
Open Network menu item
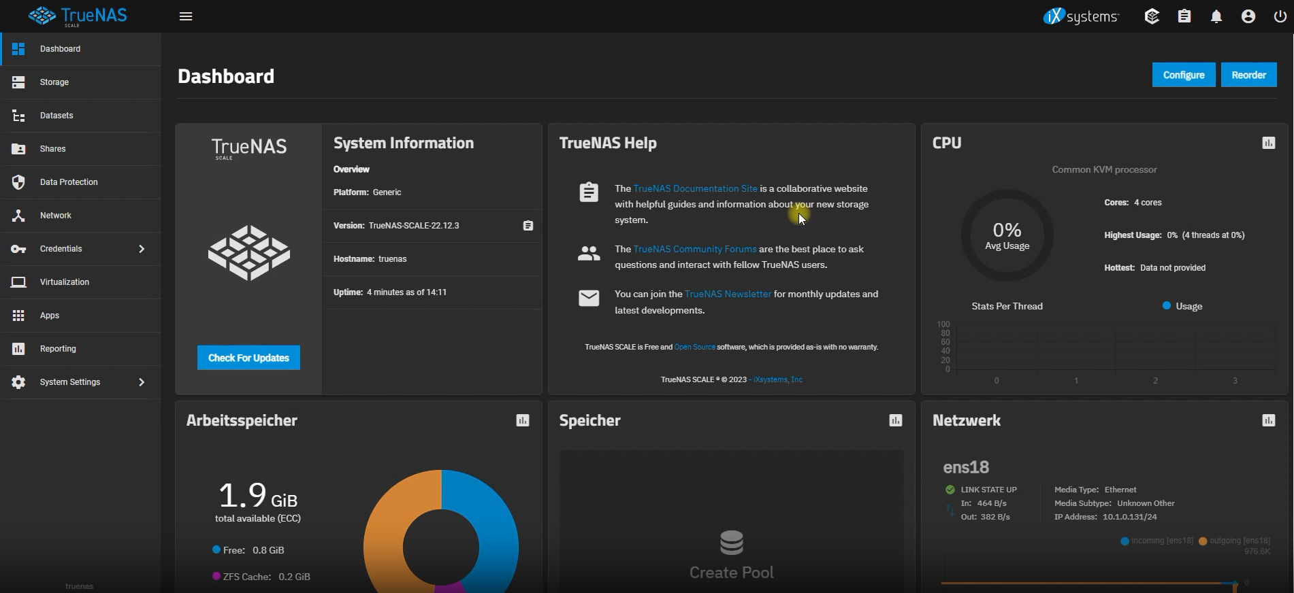[x=80, y=216]
